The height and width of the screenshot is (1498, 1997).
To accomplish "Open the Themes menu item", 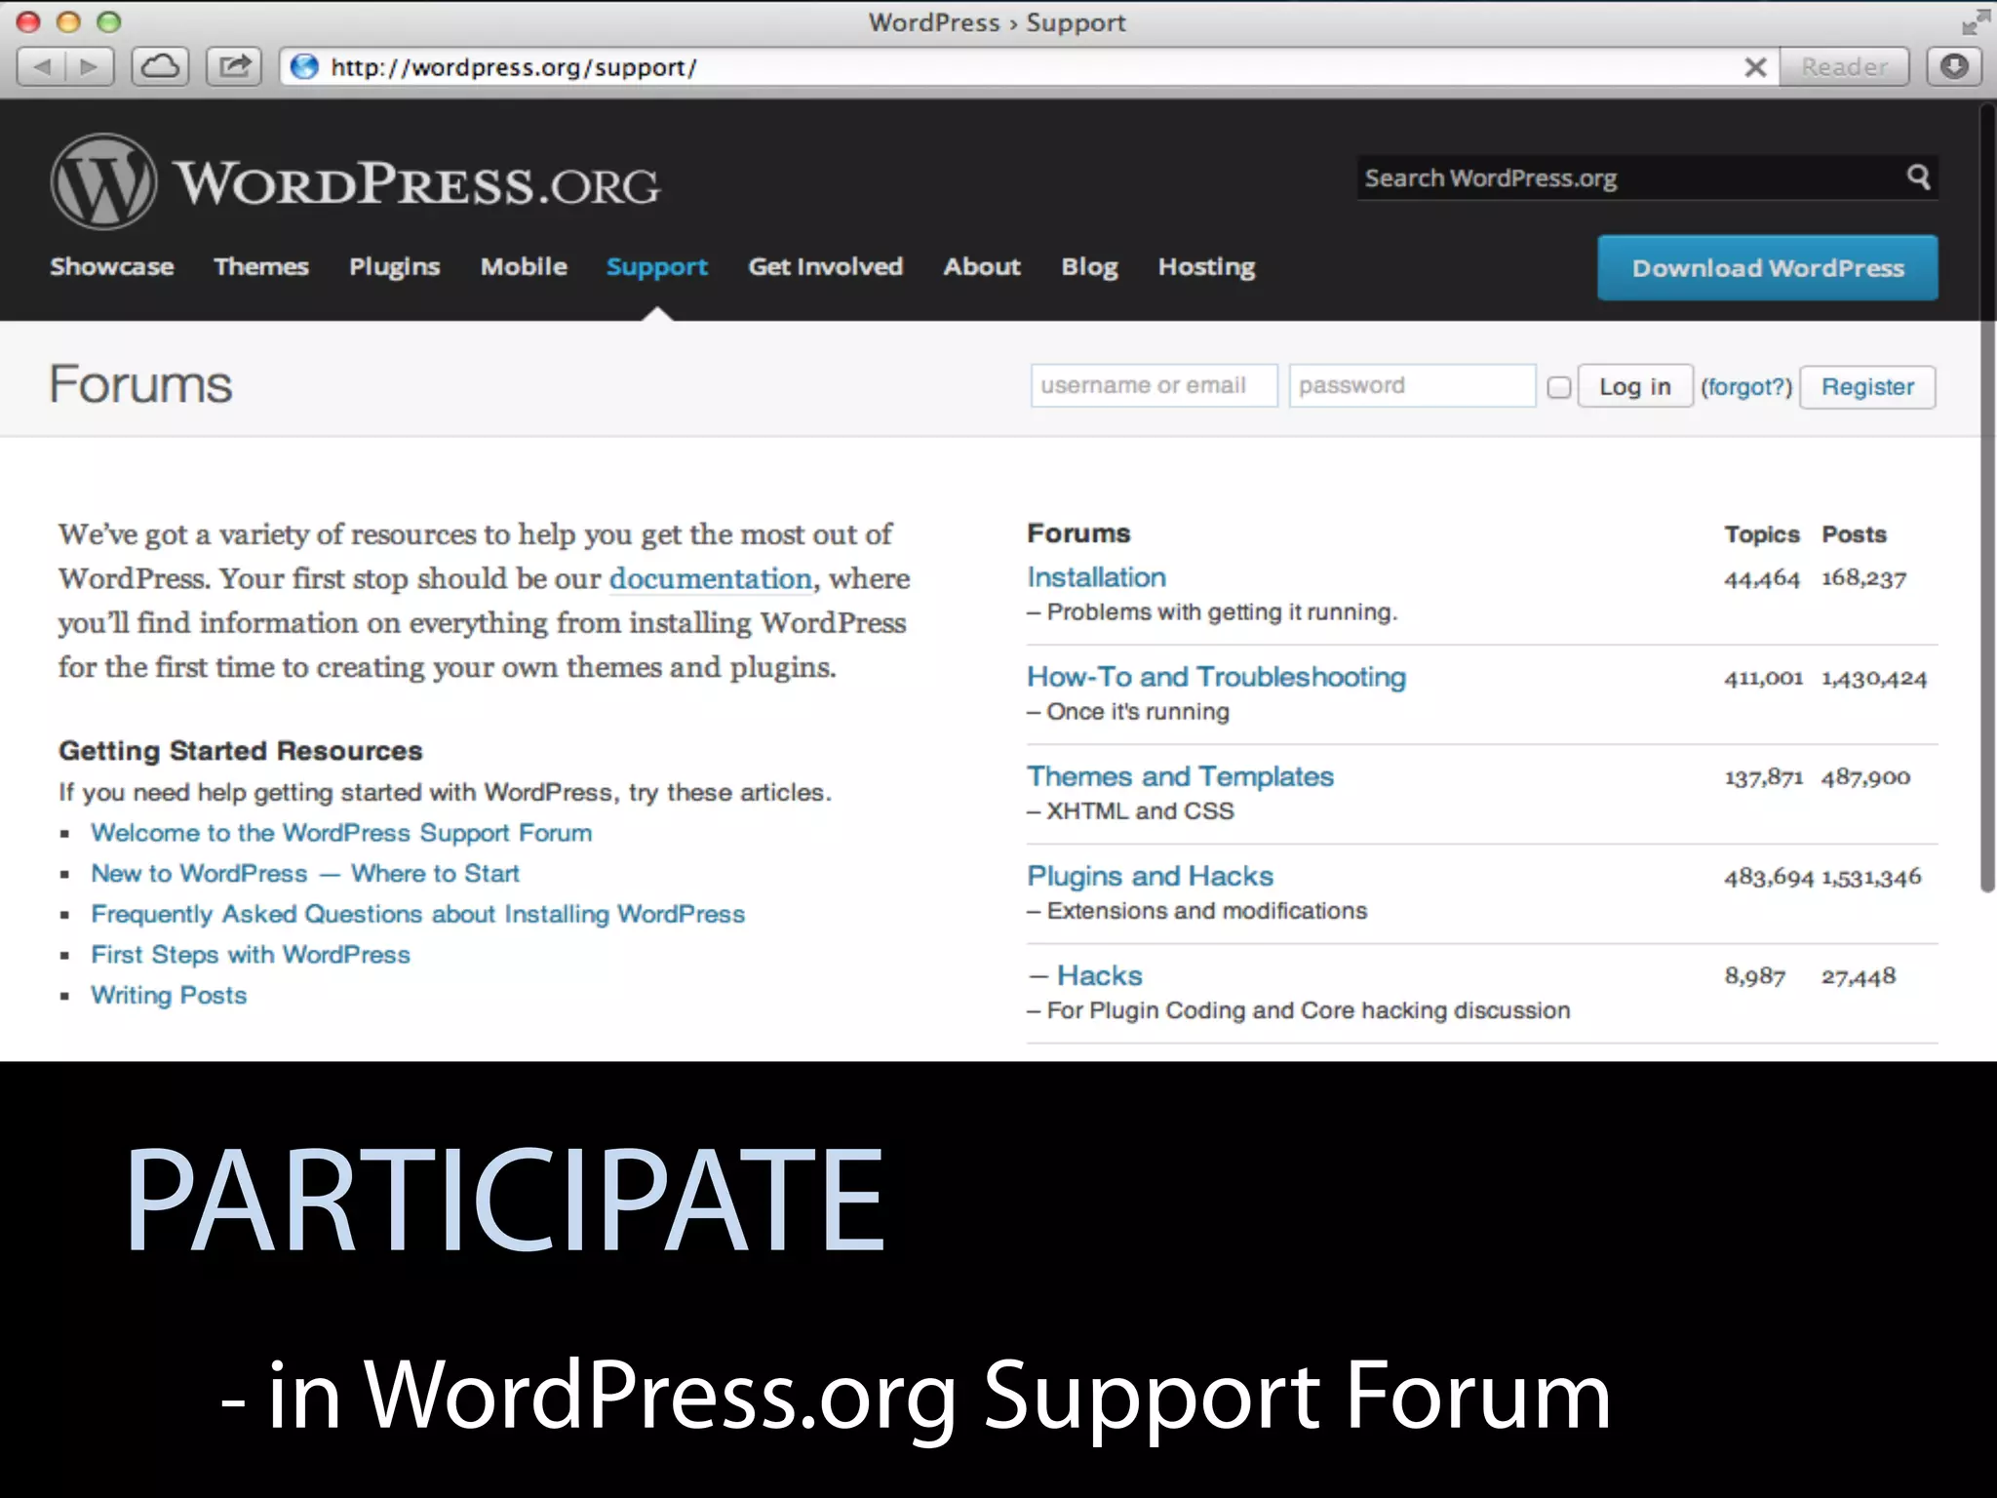I will [261, 266].
